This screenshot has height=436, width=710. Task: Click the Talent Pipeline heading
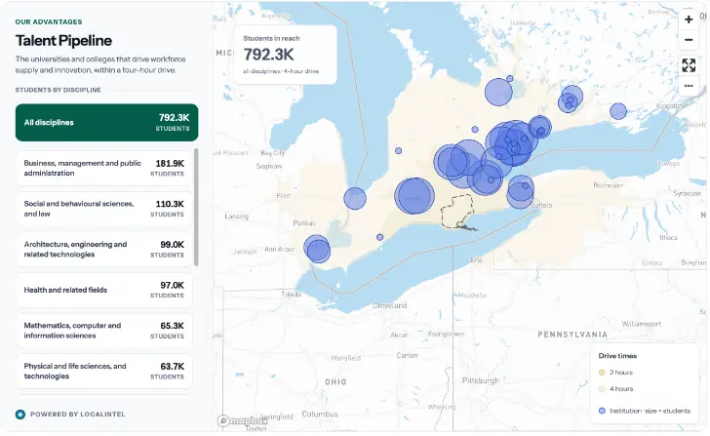63,41
